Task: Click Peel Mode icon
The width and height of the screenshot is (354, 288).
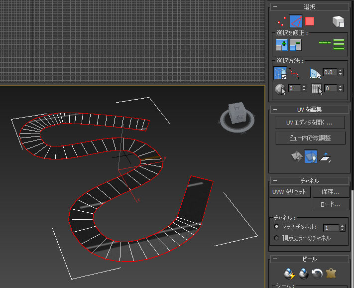Action: click(x=303, y=274)
